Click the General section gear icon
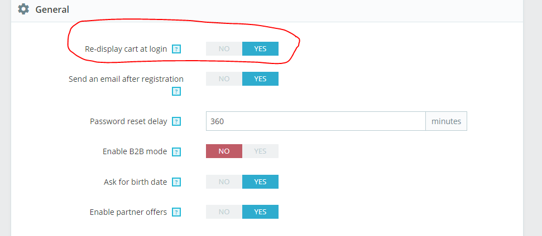This screenshot has height=236, width=542. click(x=23, y=9)
